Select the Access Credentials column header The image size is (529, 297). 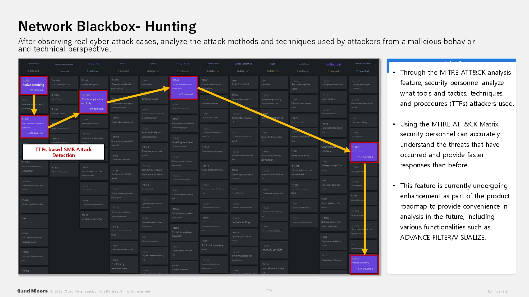[243, 64]
